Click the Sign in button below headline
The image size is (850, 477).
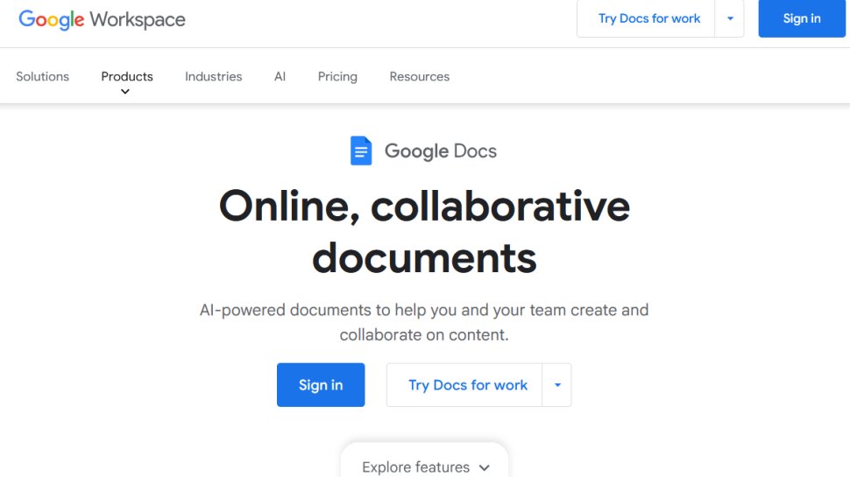pos(321,385)
